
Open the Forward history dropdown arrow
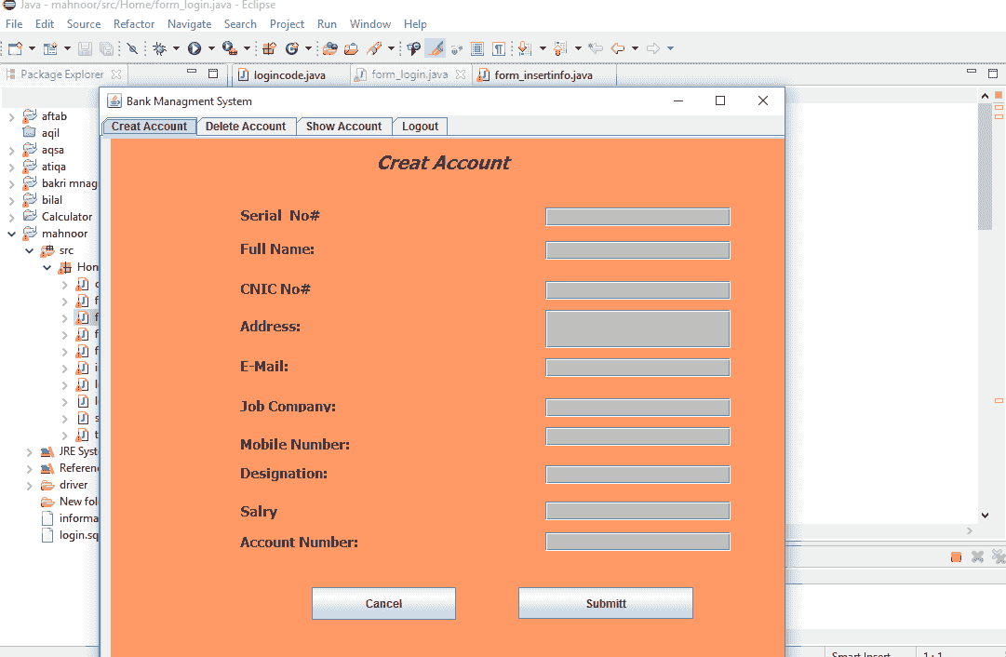[670, 48]
